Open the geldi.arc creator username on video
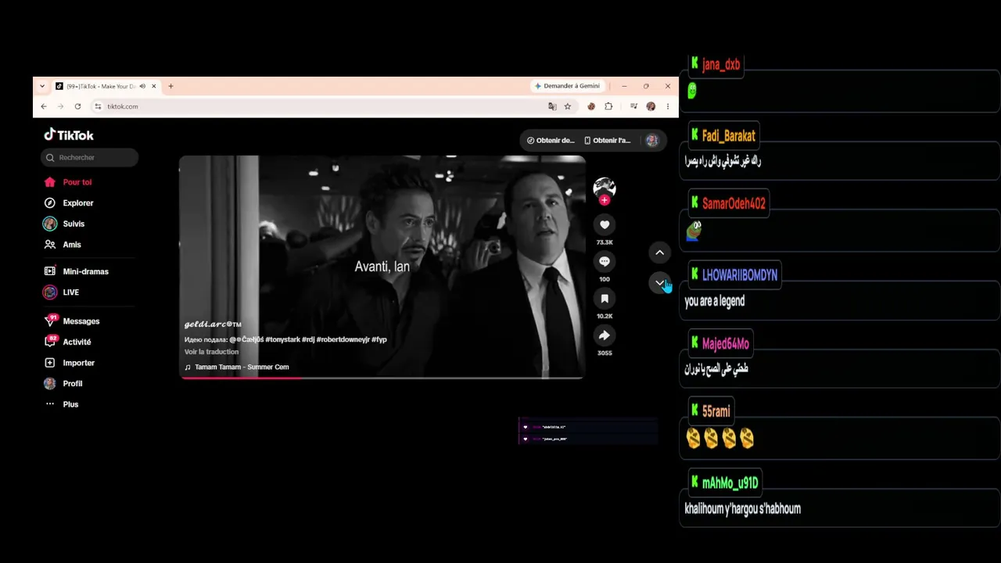The width and height of the screenshot is (1001, 563). click(x=213, y=324)
